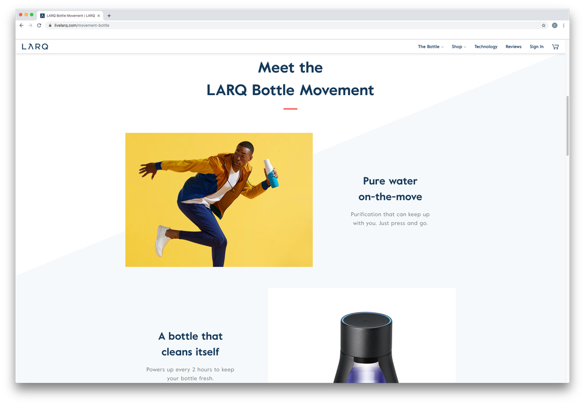Viewport: 585px width, 405px height.
Task: Click the runner holding bottle photo
Action: click(x=219, y=200)
